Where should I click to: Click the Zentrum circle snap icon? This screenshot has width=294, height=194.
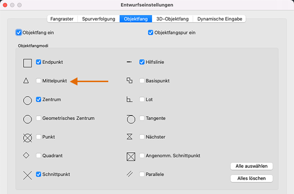coord(27,100)
